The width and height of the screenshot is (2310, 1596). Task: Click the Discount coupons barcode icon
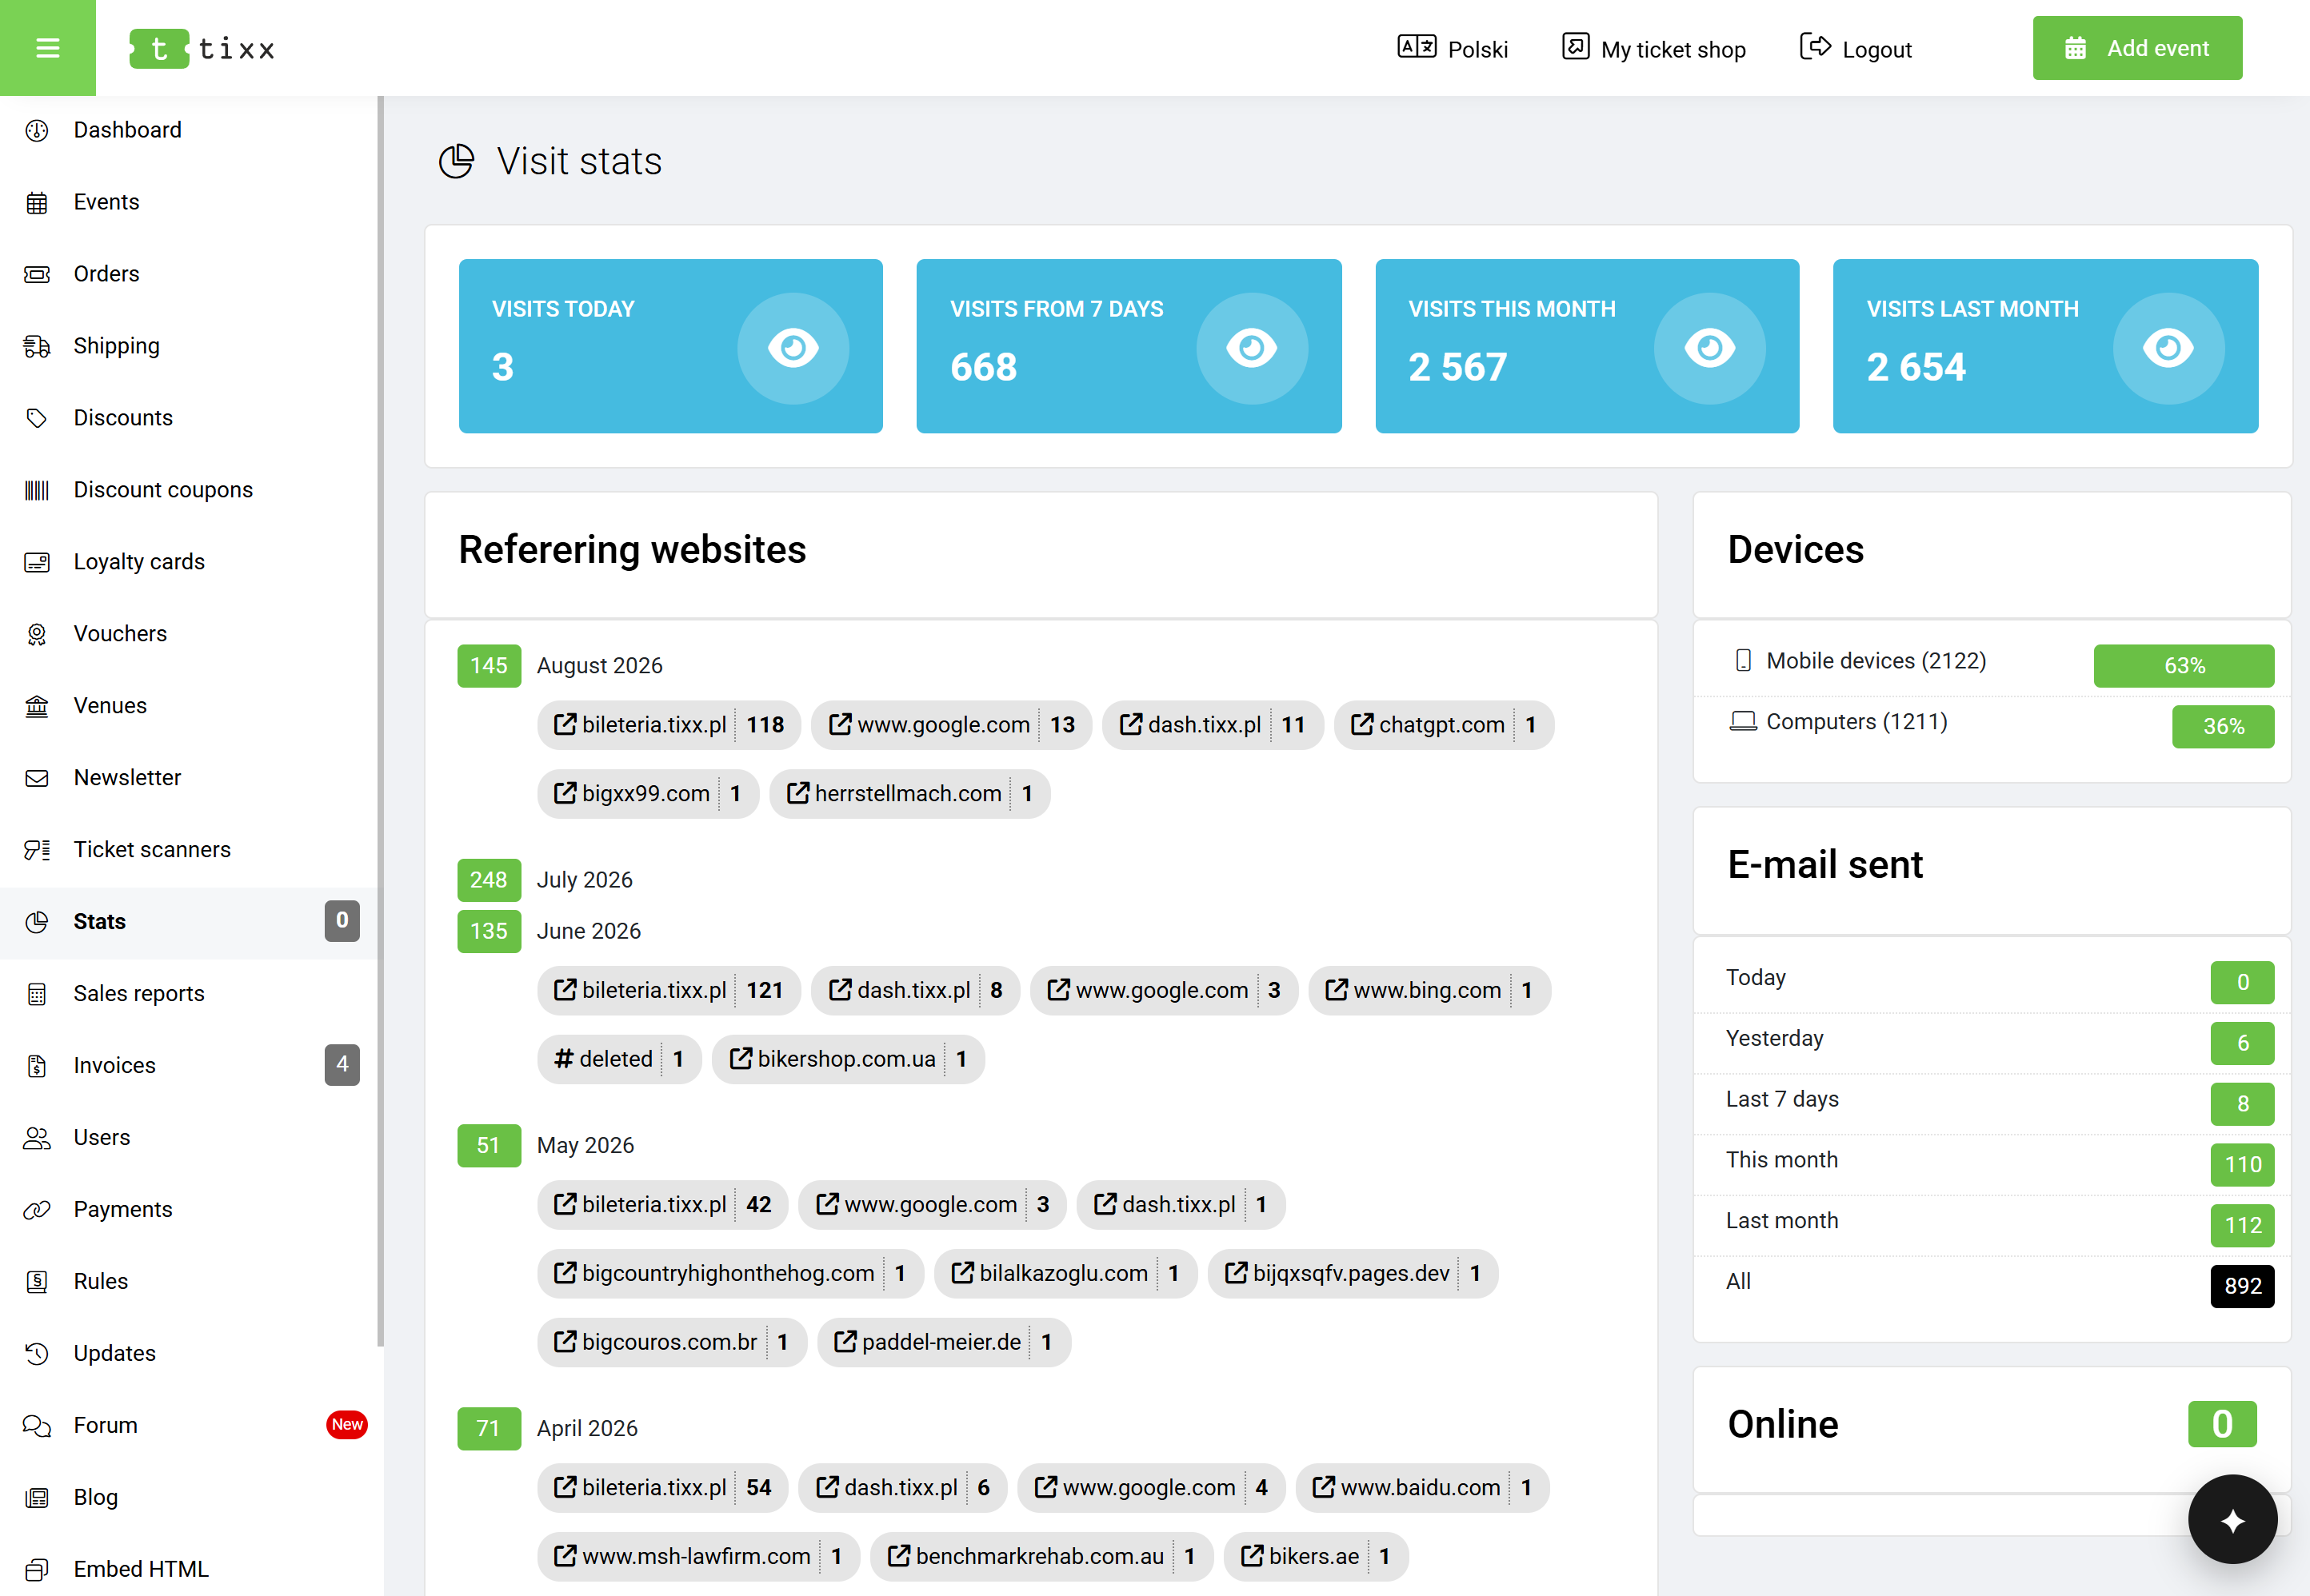[x=37, y=490]
